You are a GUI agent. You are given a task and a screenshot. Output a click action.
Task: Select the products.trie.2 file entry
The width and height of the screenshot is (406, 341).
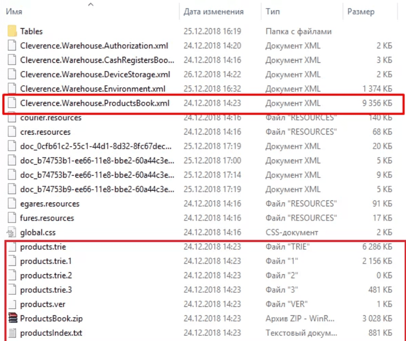tap(46, 276)
